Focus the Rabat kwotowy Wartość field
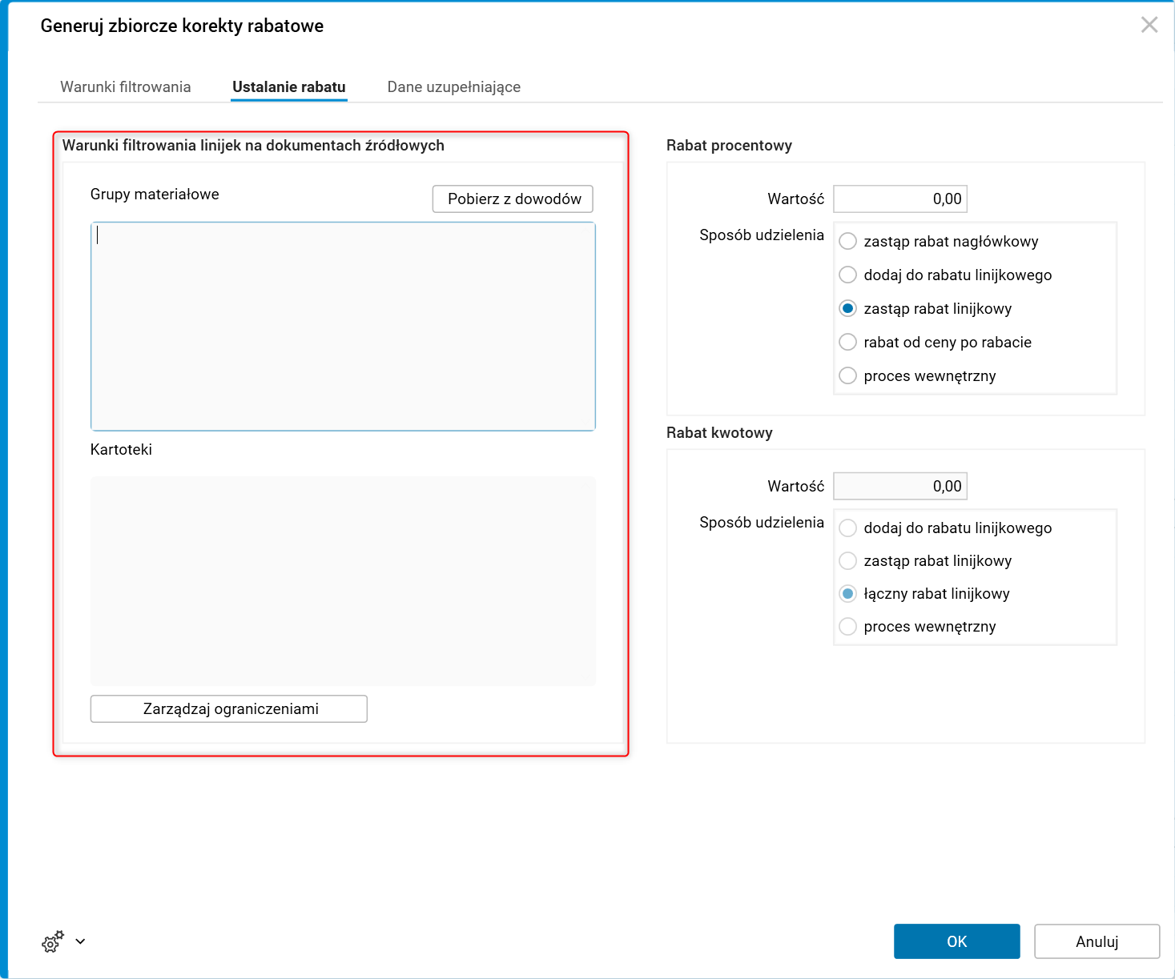 pos(900,487)
